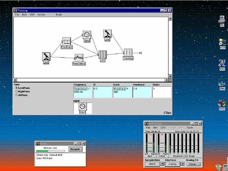Image resolution: width=228 pixels, height=171 pixels.
Task: Open the Edit desktop shortcut
Action: (x=222, y=65)
